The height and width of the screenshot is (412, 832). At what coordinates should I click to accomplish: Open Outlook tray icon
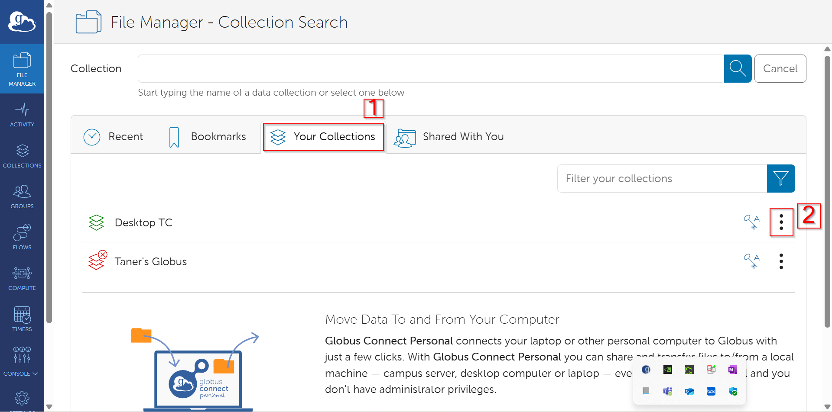pyautogui.click(x=689, y=391)
